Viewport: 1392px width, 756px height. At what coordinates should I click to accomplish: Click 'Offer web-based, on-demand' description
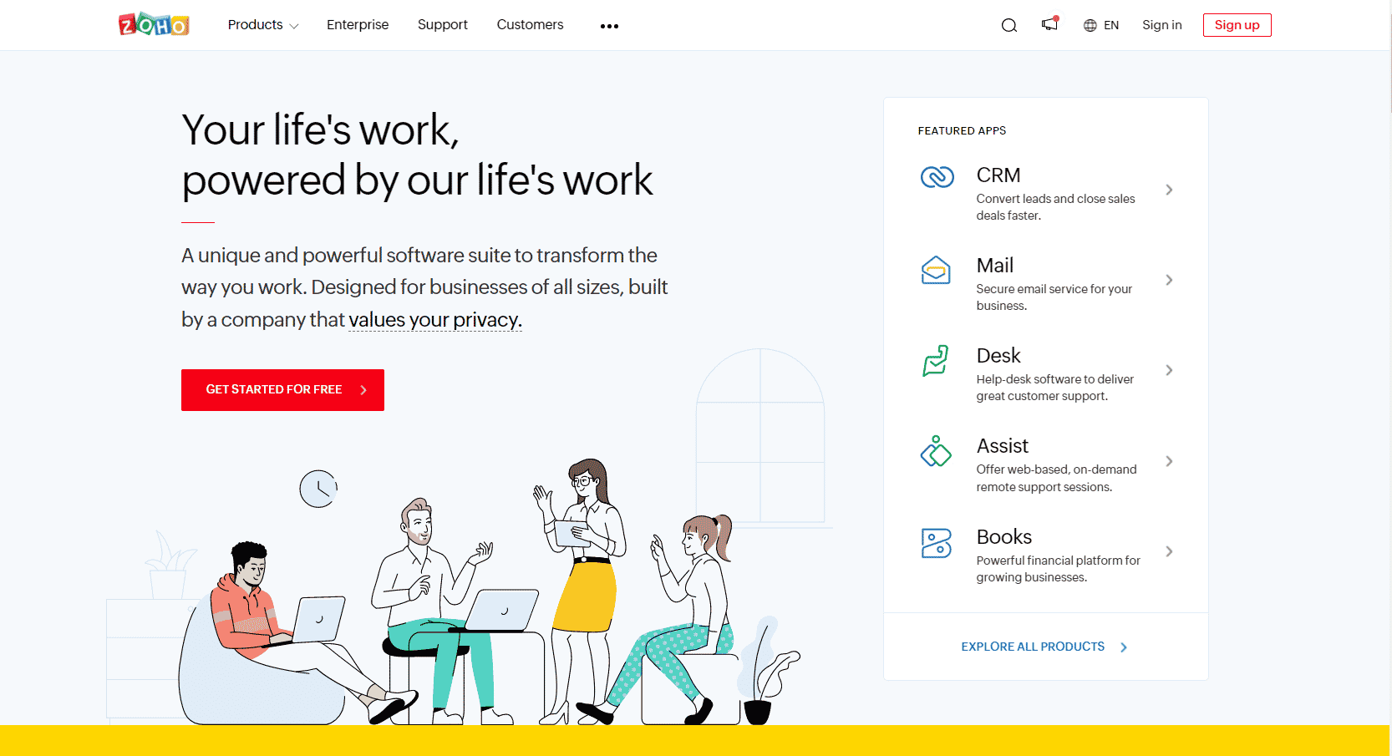click(x=1056, y=478)
